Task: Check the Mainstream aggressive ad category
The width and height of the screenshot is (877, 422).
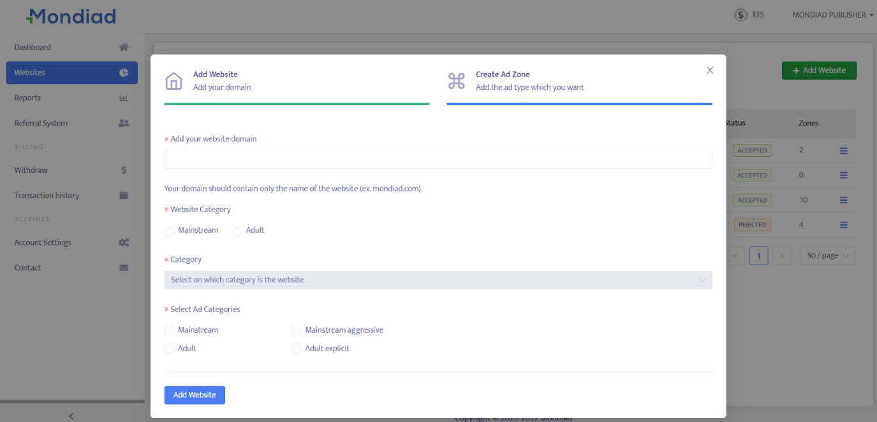Action: (x=296, y=330)
